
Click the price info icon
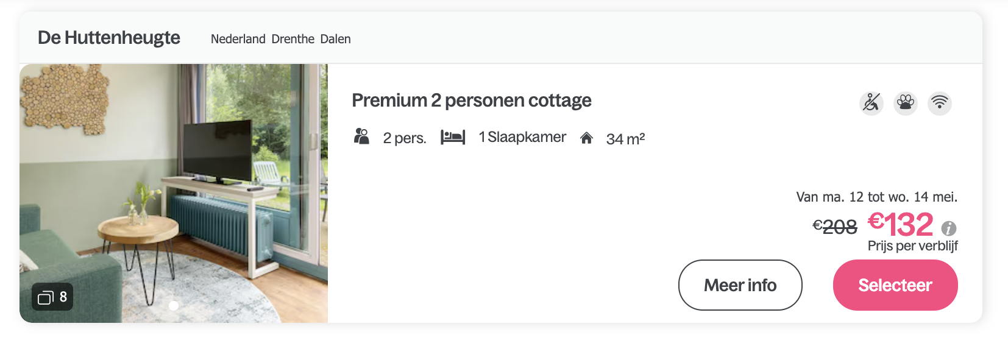pos(949,228)
